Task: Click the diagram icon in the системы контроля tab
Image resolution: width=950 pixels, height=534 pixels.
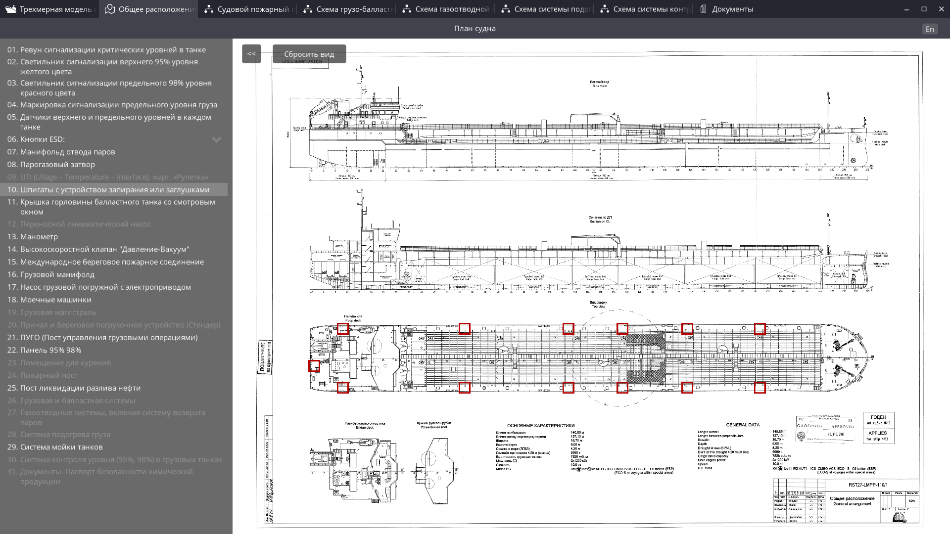Action: coord(605,9)
